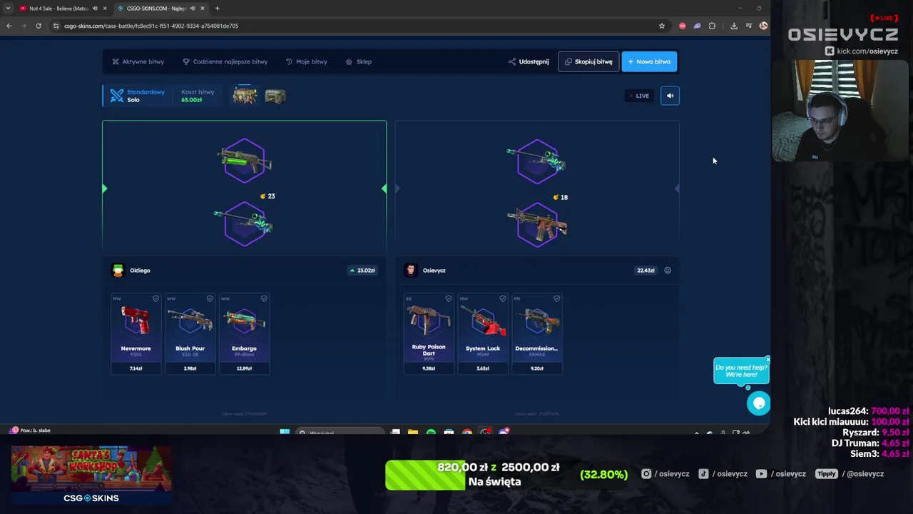Click shield icon on Ruby Poison Dart card
This screenshot has height=514, width=913.
click(x=448, y=298)
